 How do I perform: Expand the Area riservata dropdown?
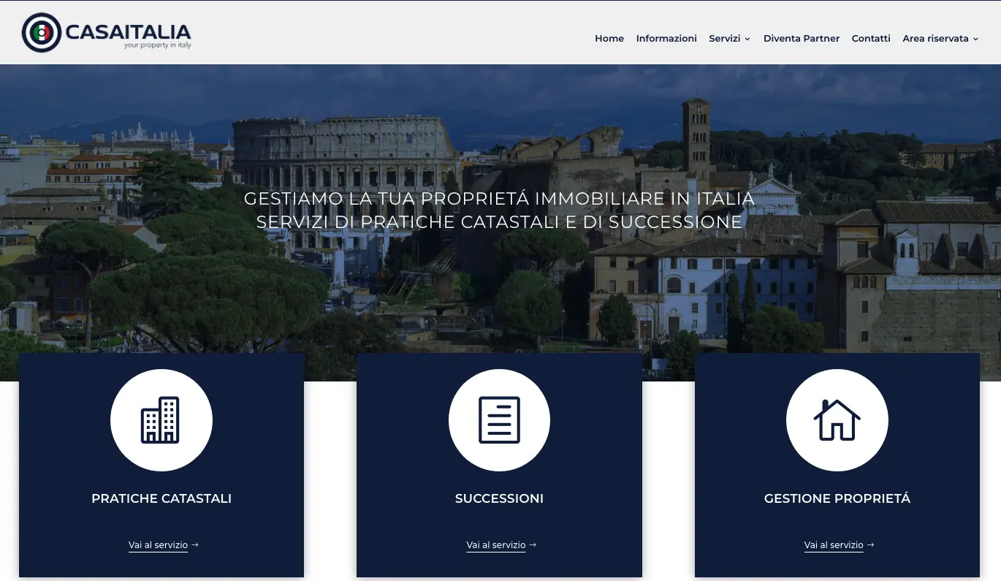point(935,39)
